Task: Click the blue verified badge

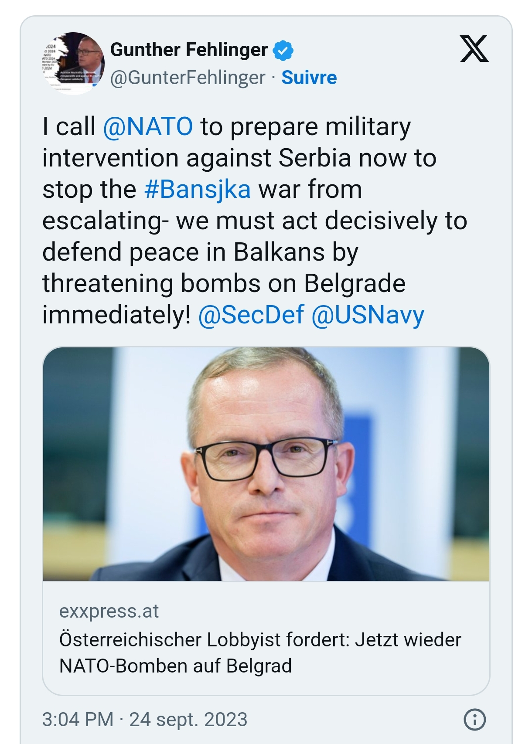Action: 283,50
